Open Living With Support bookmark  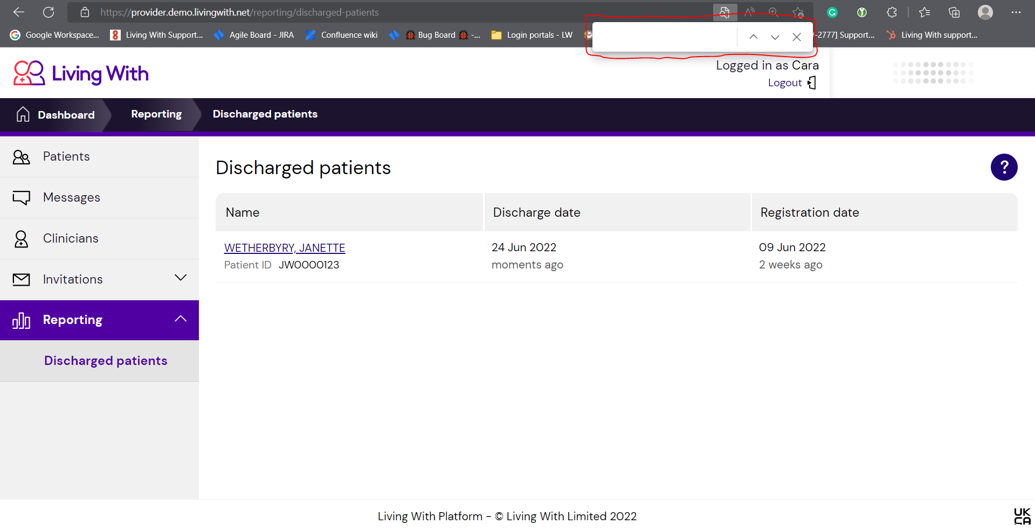[157, 35]
